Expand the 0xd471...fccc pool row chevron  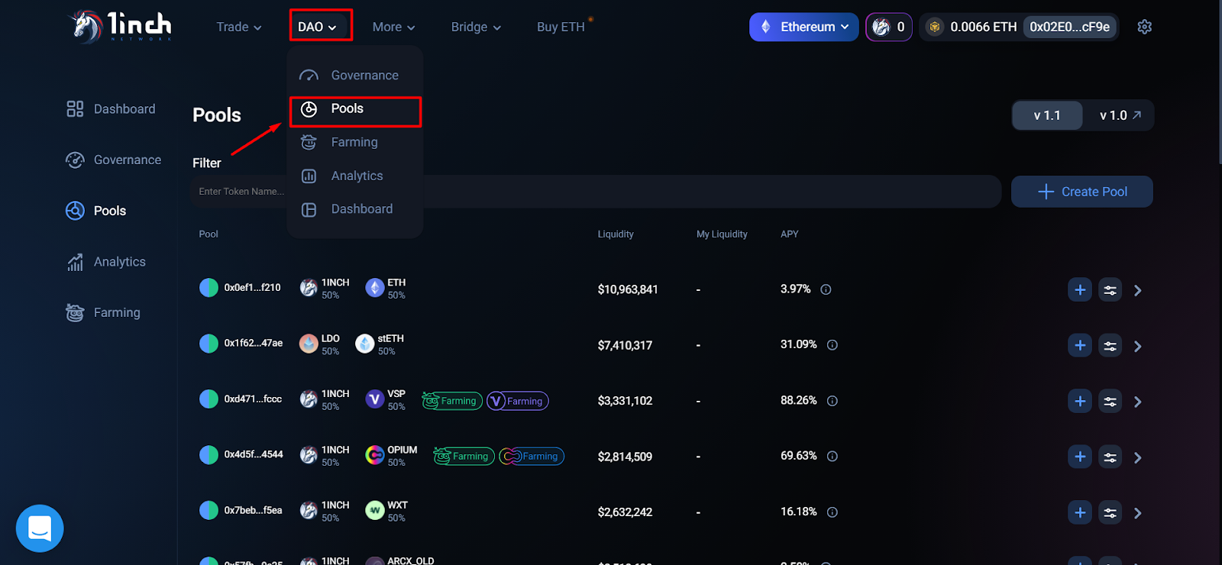(x=1138, y=402)
